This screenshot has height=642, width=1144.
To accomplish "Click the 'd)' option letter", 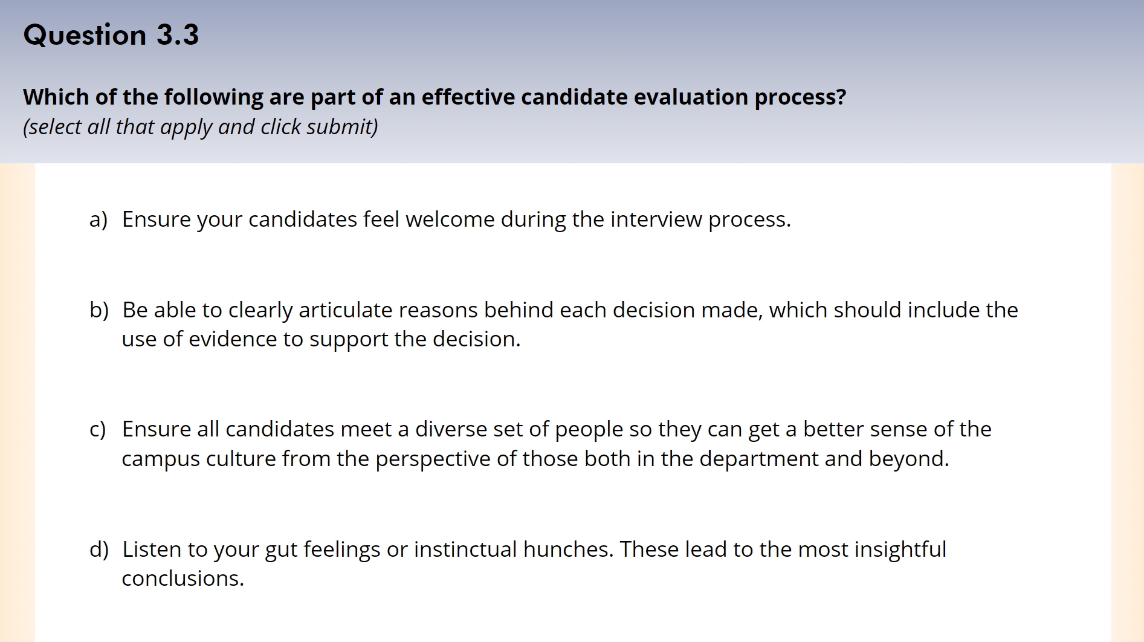I will (x=99, y=550).
